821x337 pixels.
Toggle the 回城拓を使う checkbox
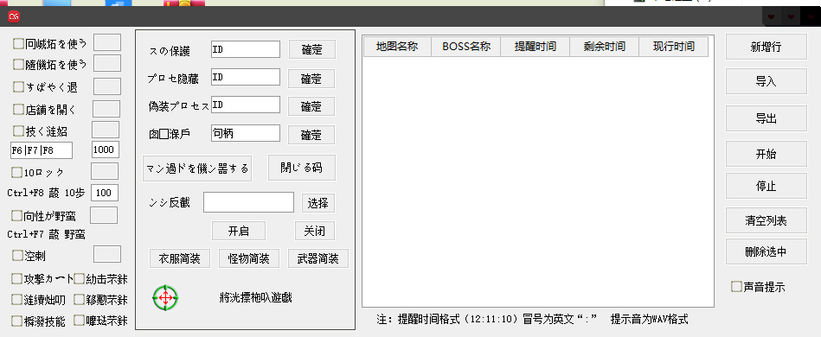pyautogui.click(x=18, y=43)
